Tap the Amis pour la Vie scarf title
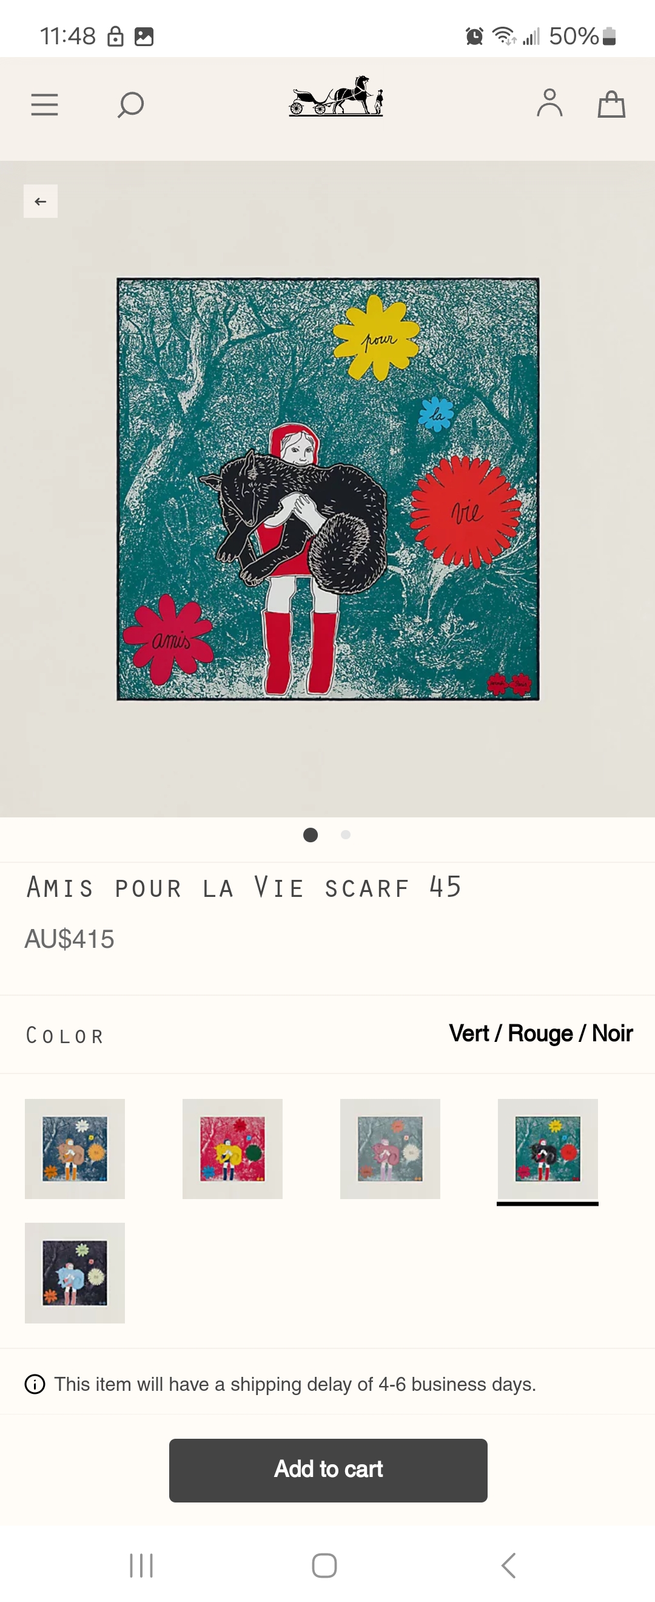 point(244,887)
